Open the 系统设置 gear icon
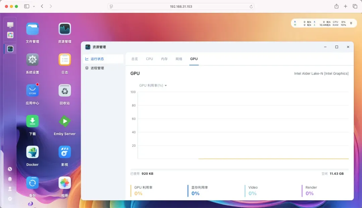 33,60
